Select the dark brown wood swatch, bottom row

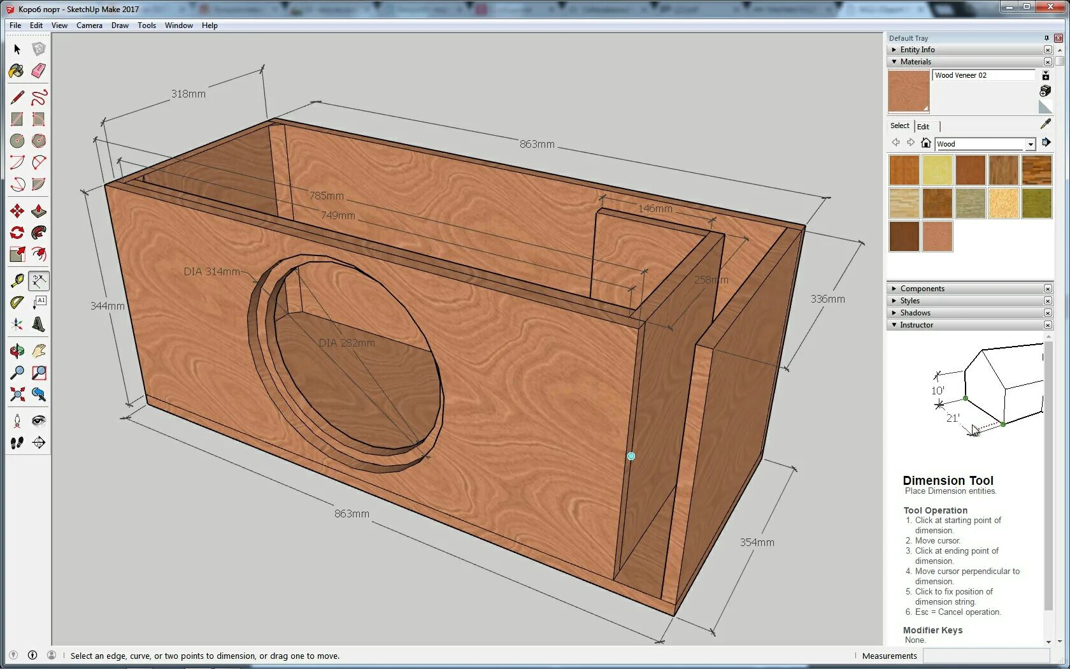click(x=904, y=236)
